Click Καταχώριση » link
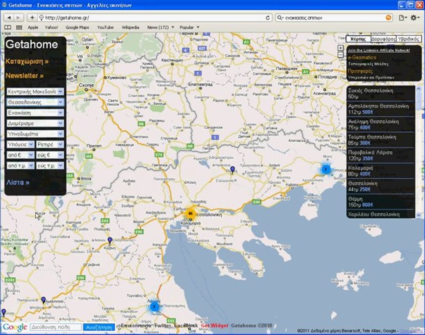The image size is (425, 335). (27, 61)
